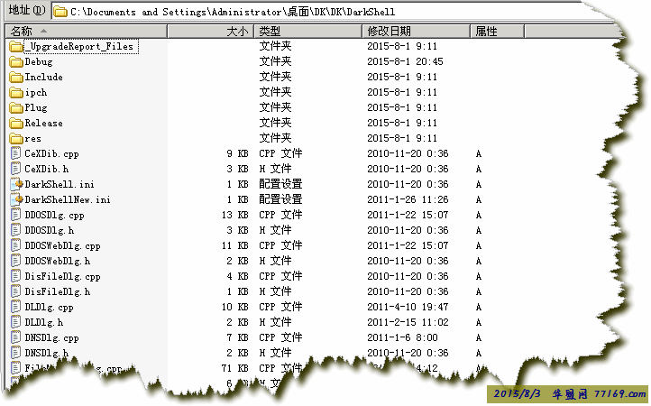The image size is (651, 406).
Task: Click the CeXDib.cpp file icon
Action: coord(15,153)
